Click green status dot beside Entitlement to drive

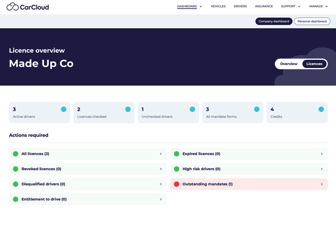[16, 199]
